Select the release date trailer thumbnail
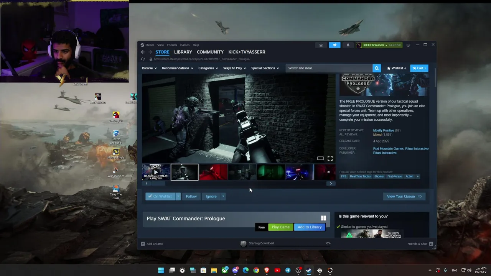491x276 pixels. 156,172
